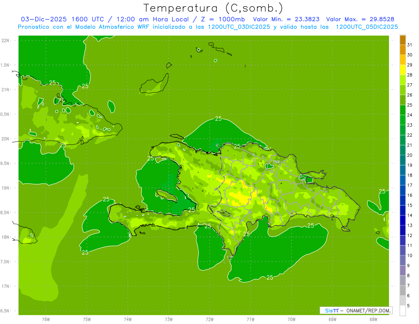The height and width of the screenshot is (324, 419).
Task: Click the '68W' longitude label
Action: point(373,319)
